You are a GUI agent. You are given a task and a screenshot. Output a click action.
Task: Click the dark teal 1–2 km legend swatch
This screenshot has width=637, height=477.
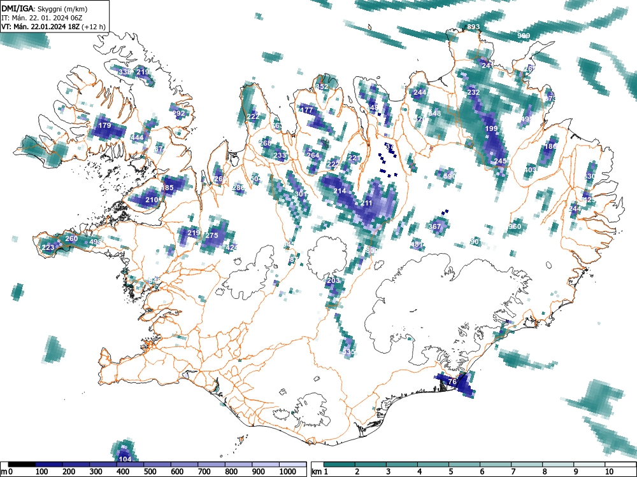click(340, 464)
